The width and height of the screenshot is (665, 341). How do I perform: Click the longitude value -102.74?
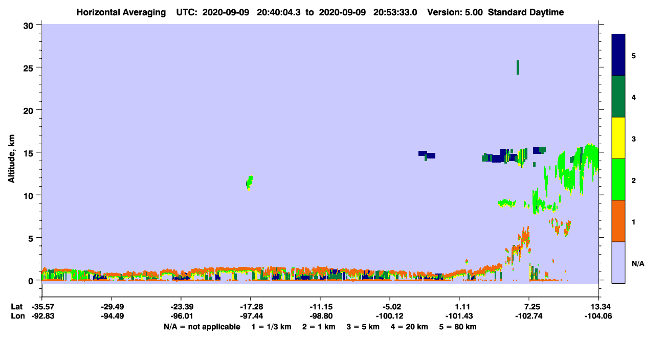coord(529,316)
